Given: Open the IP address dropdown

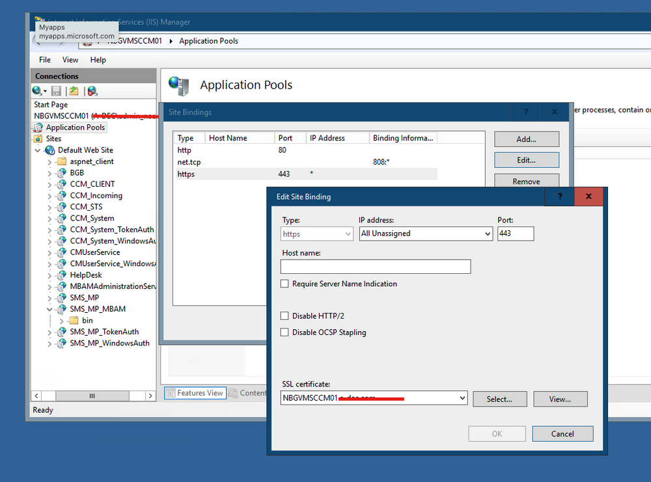Looking at the screenshot, I should pyautogui.click(x=488, y=234).
